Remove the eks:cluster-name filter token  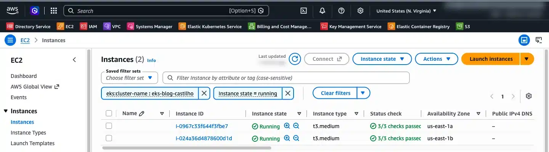coord(204,93)
